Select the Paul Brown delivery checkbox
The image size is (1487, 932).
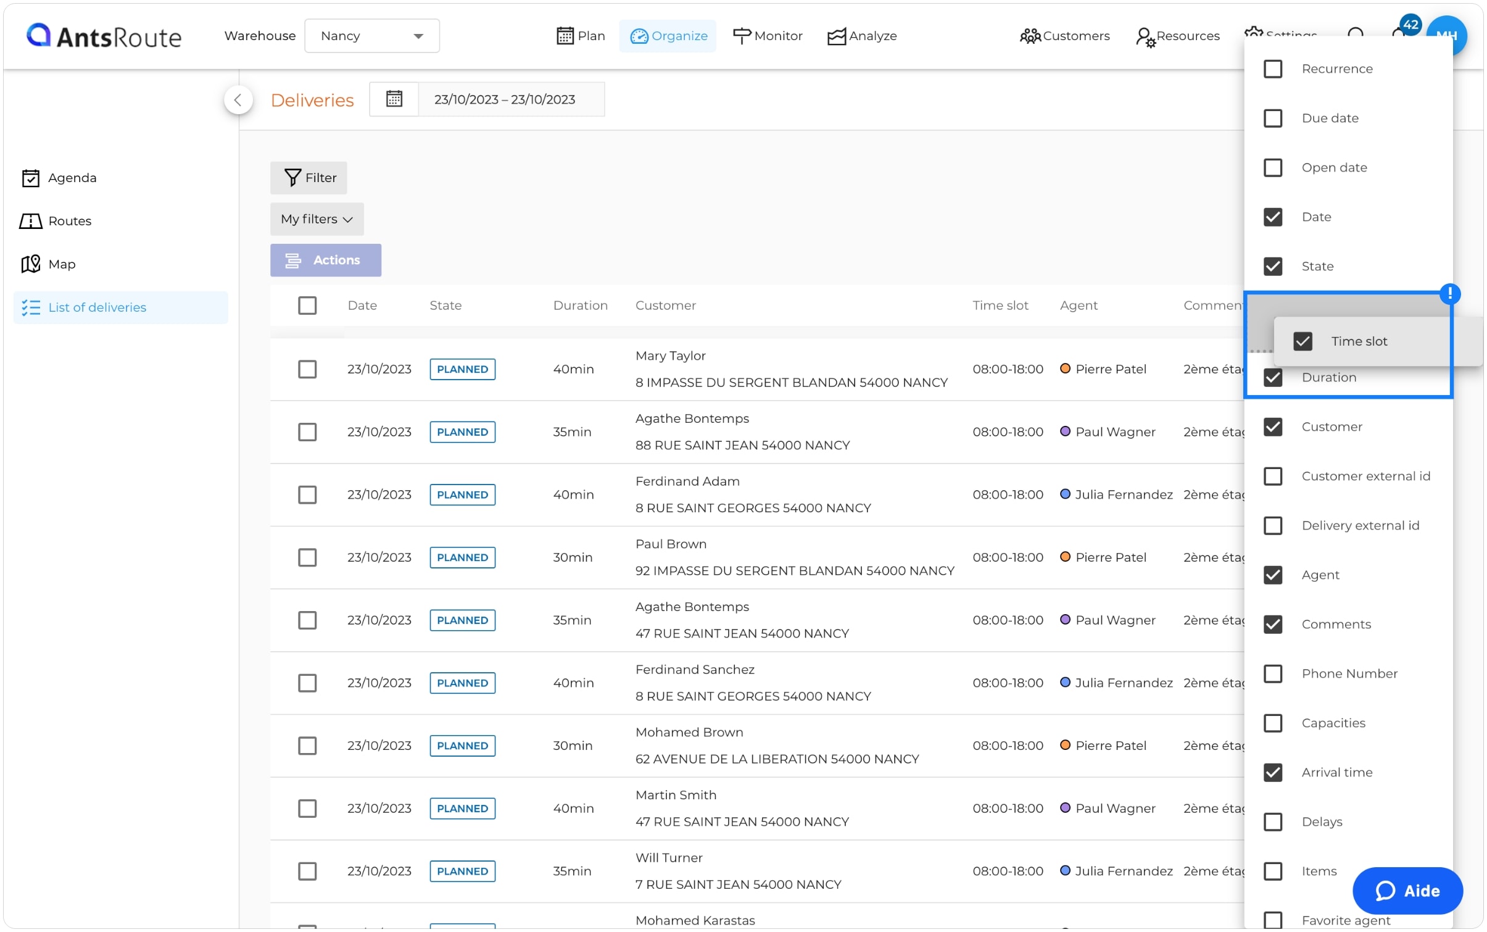tap(307, 557)
